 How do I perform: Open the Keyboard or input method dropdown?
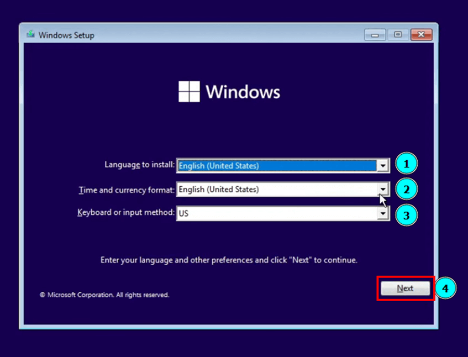382,213
